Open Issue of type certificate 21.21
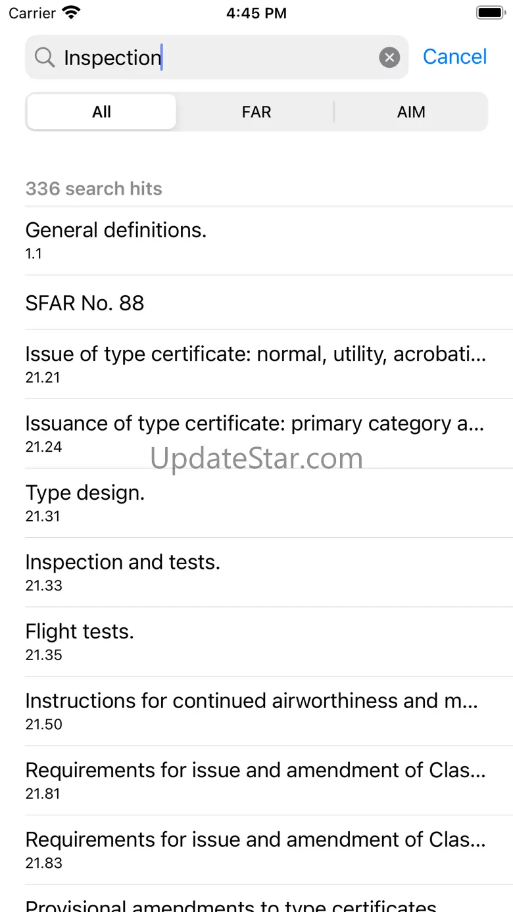The image size is (513, 912). pos(256,364)
